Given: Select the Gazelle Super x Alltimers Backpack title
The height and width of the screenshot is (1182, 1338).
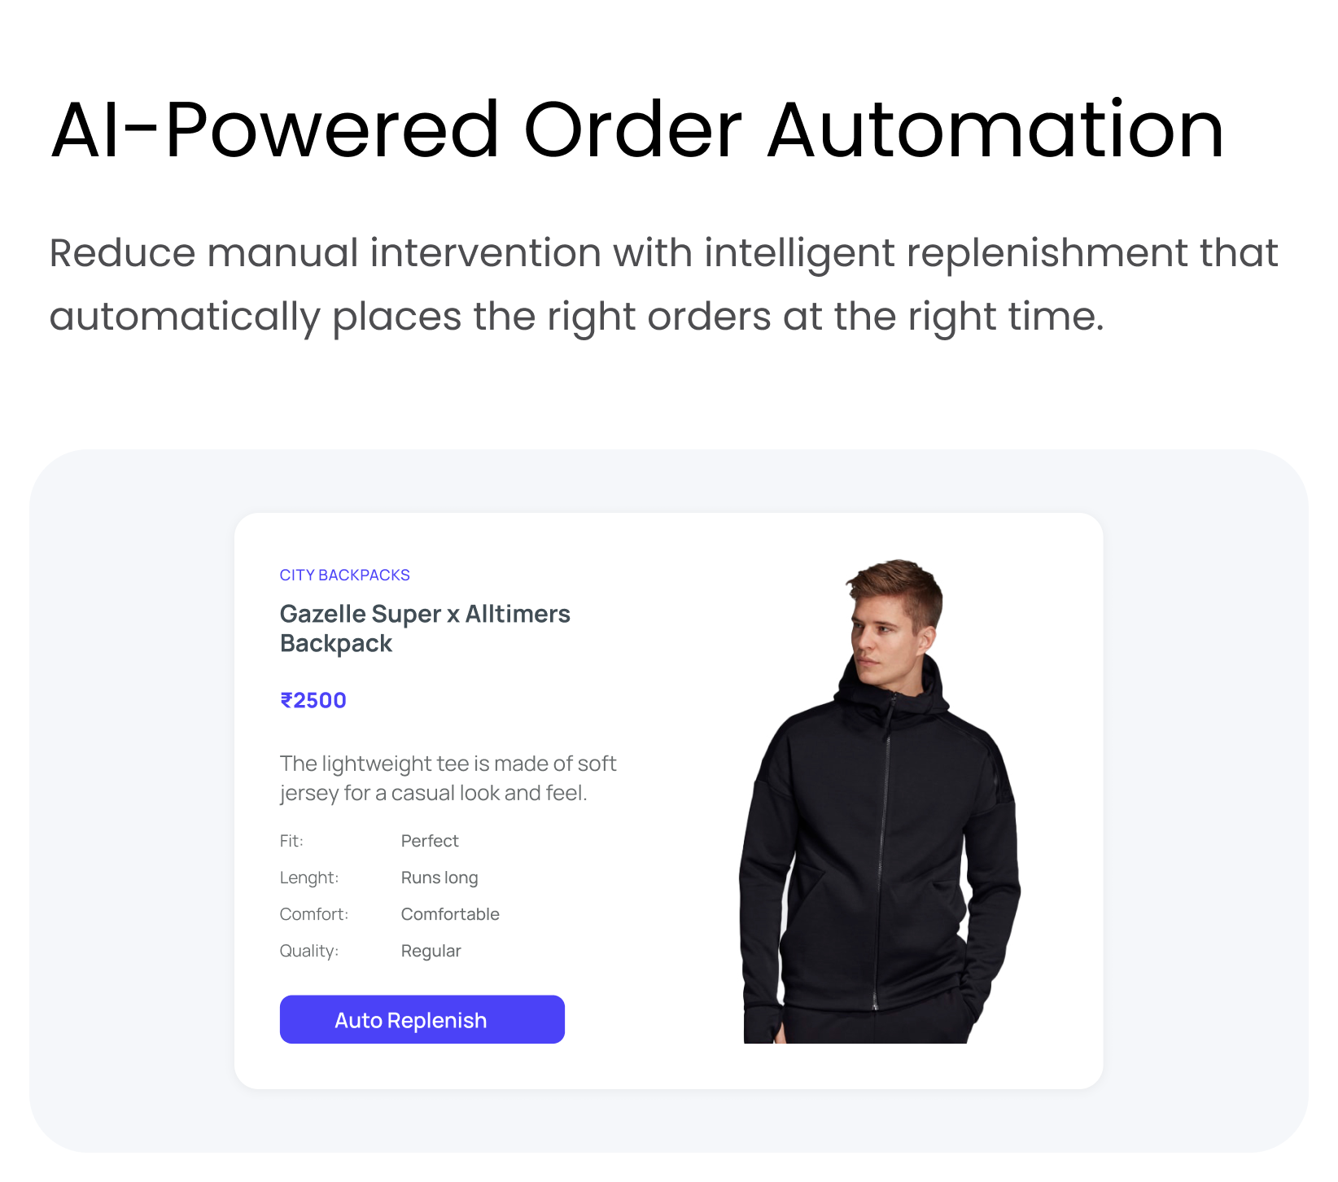Looking at the screenshot, I should pos(425,628).
